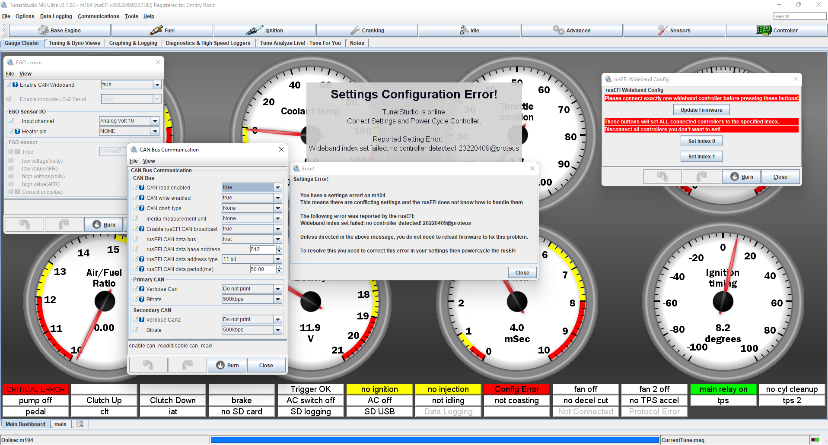Click note icon beside rusEFI CAN data bus
Viewport: 828px width, 445px height.
[x=136, y=239]
